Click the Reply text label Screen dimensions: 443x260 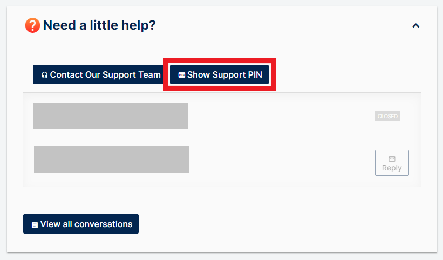(392, 168)
